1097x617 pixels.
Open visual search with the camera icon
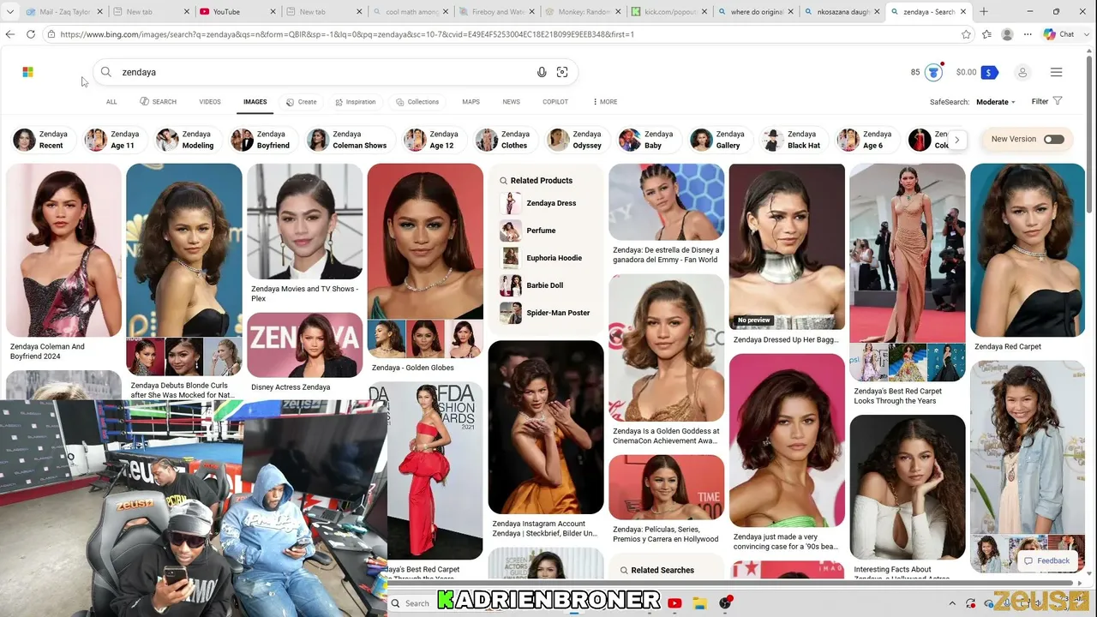(562, 72)
